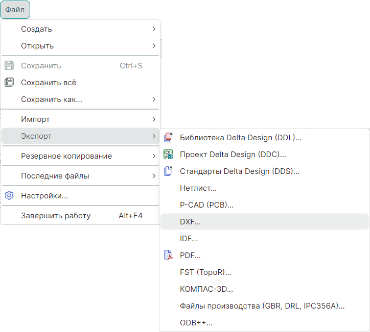370x332 pixels.
Task: Open the Файл menu
Action: tap(15, 10)
